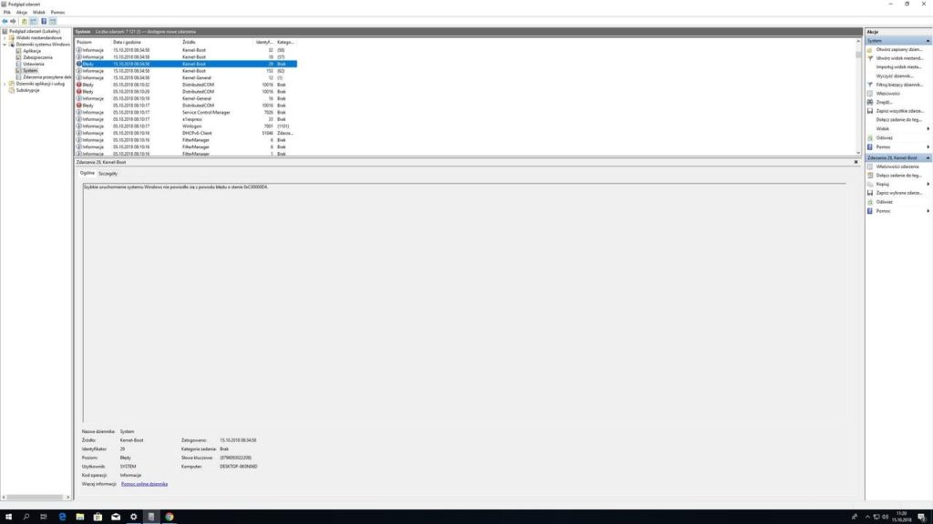Select the Service Control Manager event row

click(186, 112)
